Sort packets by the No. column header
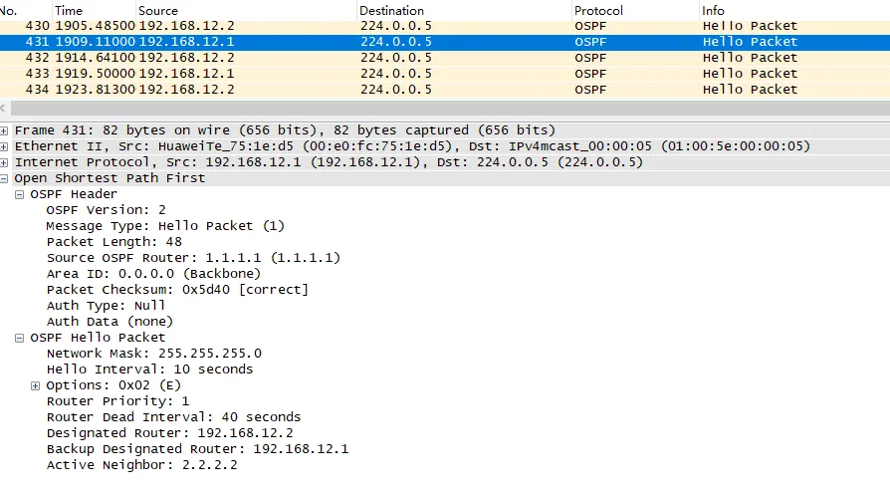This screenshot has width=890, height=493. pos(12,10)
